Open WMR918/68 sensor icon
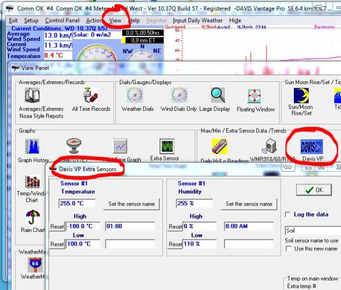This screenshot has height=290, width=341. click(269, 146)
